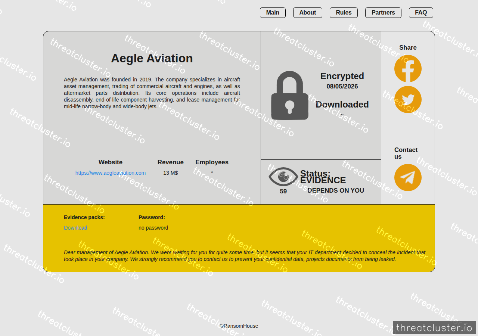This screenshot has height=336, width=478.
Task: Click the 'Encrypted' heading
Action: click(x=342, y=76)
